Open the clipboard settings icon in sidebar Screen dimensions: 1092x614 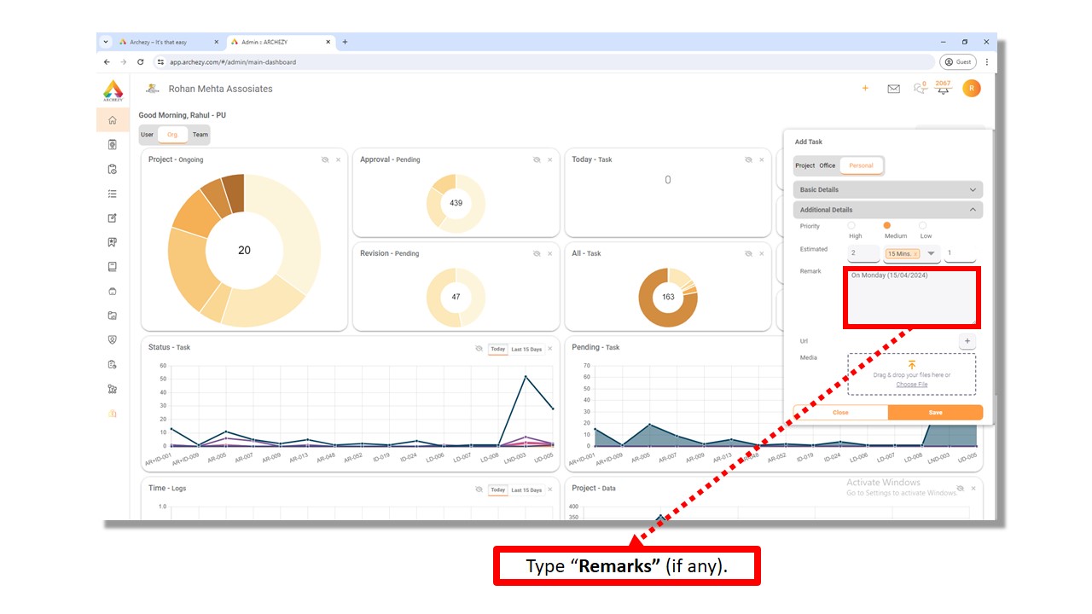[113, 364]
